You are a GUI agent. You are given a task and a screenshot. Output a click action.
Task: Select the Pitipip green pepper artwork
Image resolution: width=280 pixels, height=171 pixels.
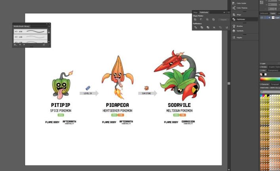[x=62, y=85]
